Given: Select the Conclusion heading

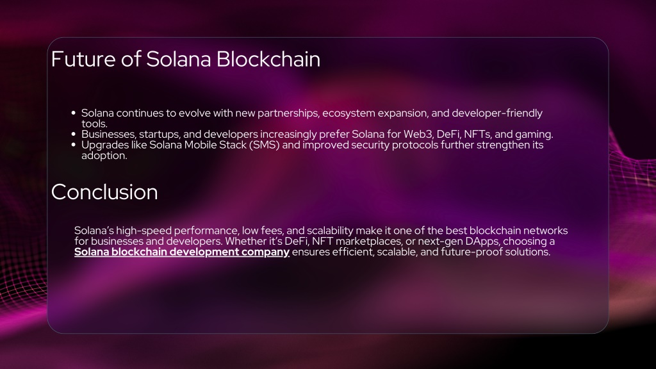Looking at the screenshot, I should coord(104,192).
